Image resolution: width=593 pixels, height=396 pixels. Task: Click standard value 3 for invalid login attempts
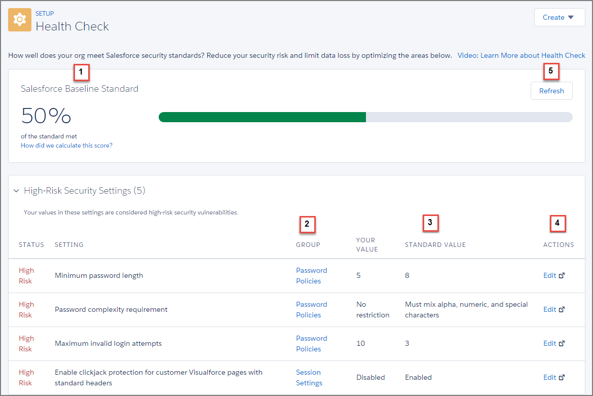(407, 343)
